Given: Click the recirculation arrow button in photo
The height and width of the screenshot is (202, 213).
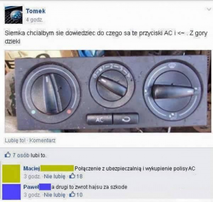Looking at the screenshot, I should 126,119.
